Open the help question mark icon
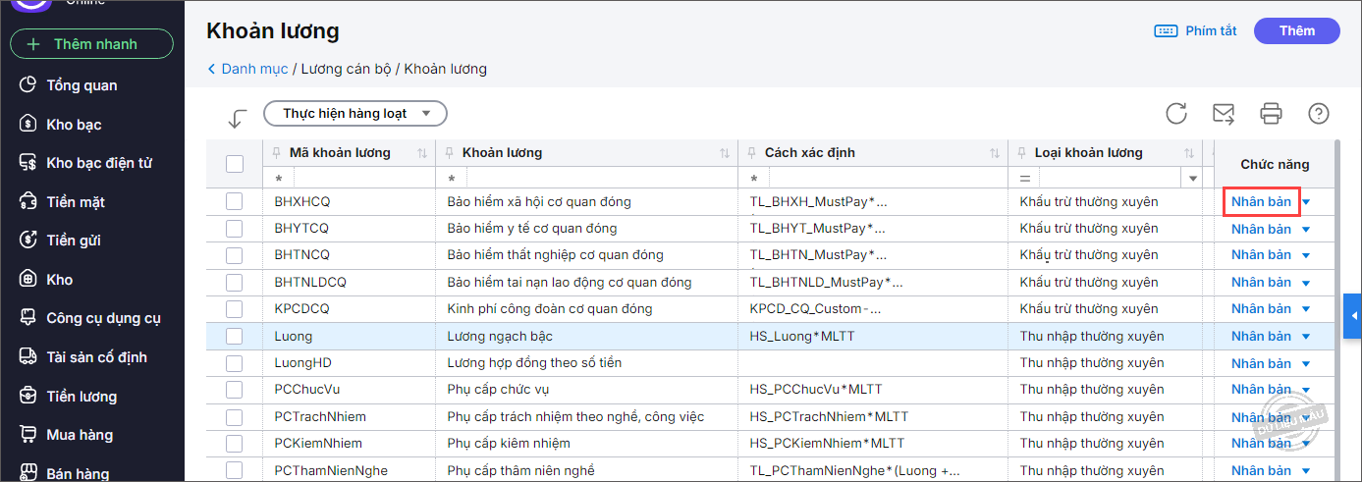The width and height of the screenshot is (1362, 482). pyautogui.click(x=1318, y=114)
